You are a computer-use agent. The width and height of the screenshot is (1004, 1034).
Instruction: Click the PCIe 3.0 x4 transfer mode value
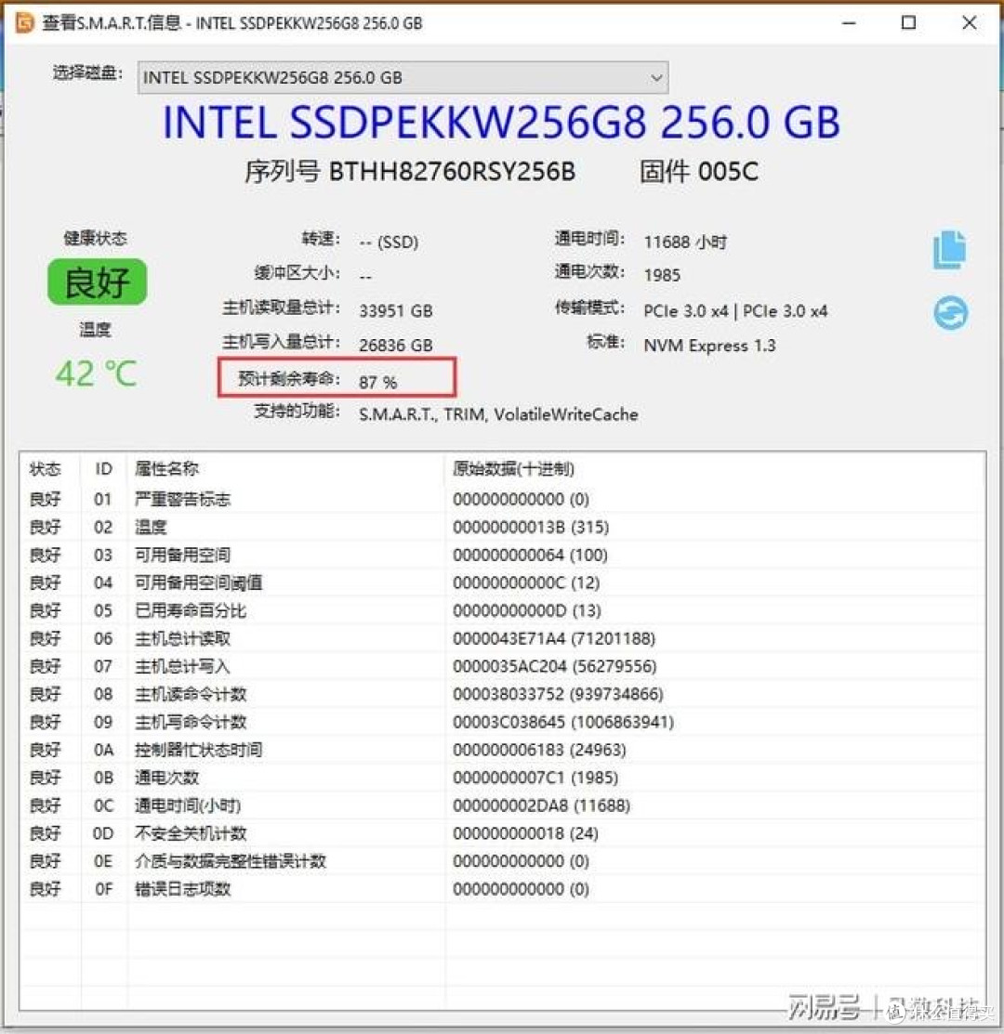pyautogui.click(x=735, y=310)
